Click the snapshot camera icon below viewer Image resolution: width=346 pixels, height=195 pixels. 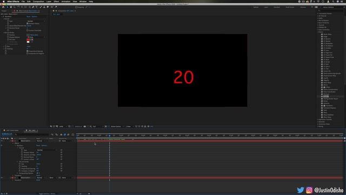(84, 126)
